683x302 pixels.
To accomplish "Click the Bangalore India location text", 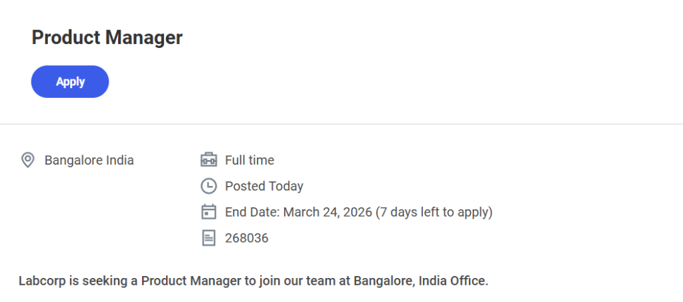I will pyautogui.click(x=89, y=160).
